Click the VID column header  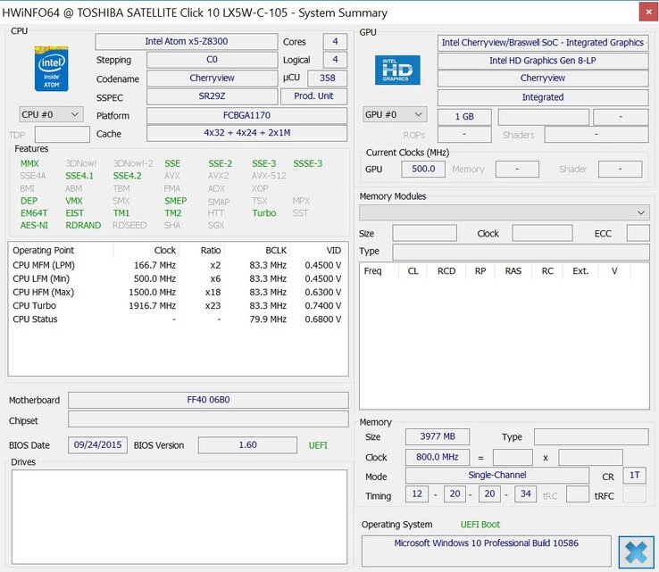(x=333, y=251)
